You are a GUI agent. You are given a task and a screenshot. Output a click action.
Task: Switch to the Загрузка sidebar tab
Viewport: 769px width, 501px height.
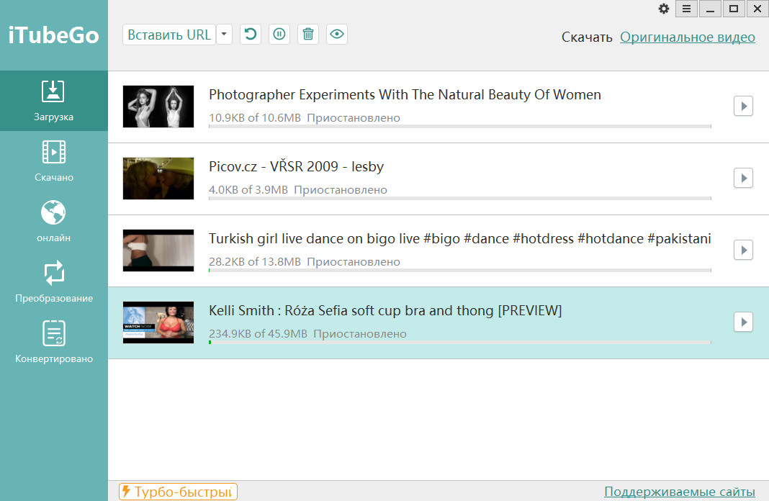[54, 101]
